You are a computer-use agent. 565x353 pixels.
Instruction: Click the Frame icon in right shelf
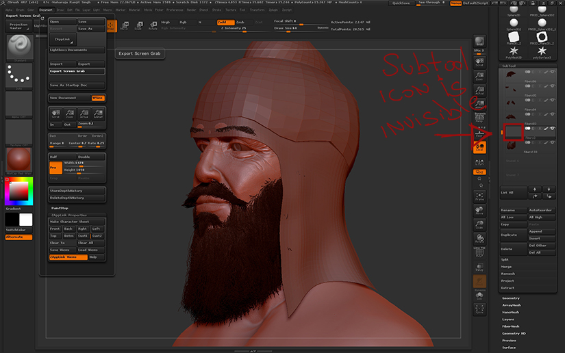(479, 196)
